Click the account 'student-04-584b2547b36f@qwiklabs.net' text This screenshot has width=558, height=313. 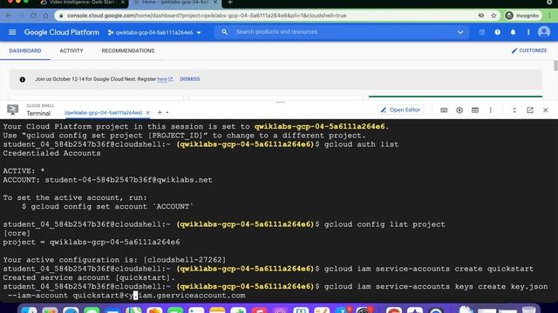pyautogui.click(x=128, y=180)
